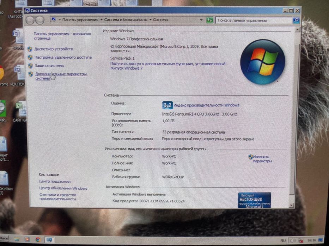Switch the RU language indicator
Image resolution: width=329 pixels, height=246 pixels.
click(283, 241)
